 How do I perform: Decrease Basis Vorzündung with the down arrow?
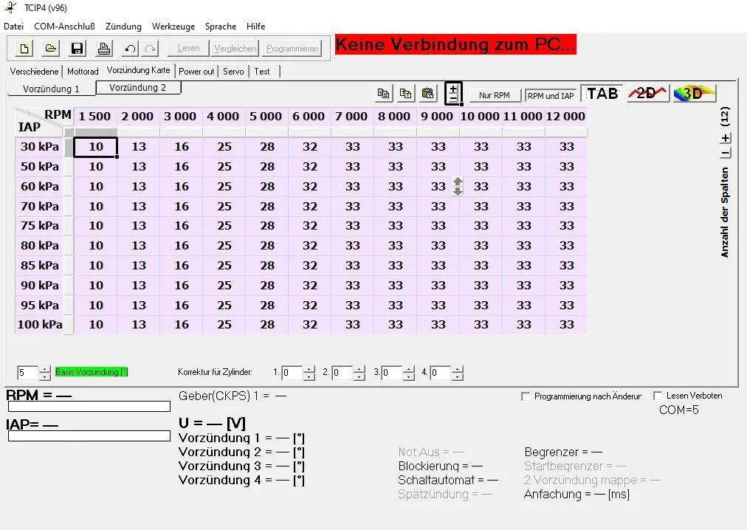tap(45, 376)
